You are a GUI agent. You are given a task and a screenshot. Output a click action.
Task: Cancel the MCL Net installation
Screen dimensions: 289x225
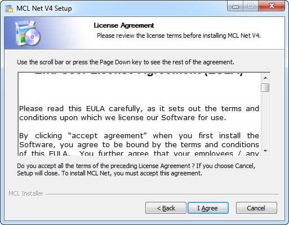point(256,208)
